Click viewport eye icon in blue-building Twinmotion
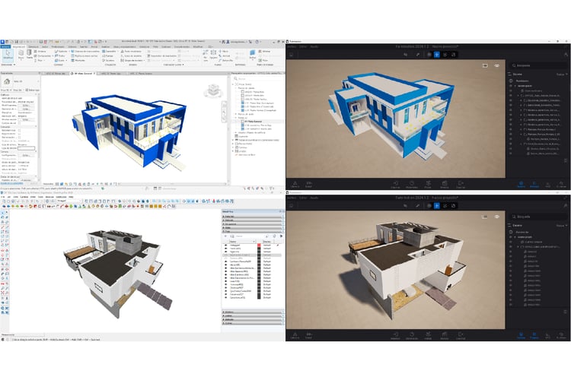Image resolution: width=571 pixels, height=380 pixels. (x=496, y=66)
